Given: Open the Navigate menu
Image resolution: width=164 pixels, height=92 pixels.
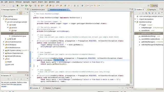Looking at the screenshot, I should click(26, 2).
